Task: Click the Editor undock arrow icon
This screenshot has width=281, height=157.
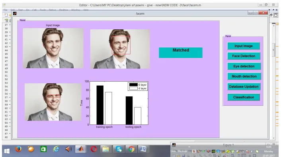Action: pos(273,10)
